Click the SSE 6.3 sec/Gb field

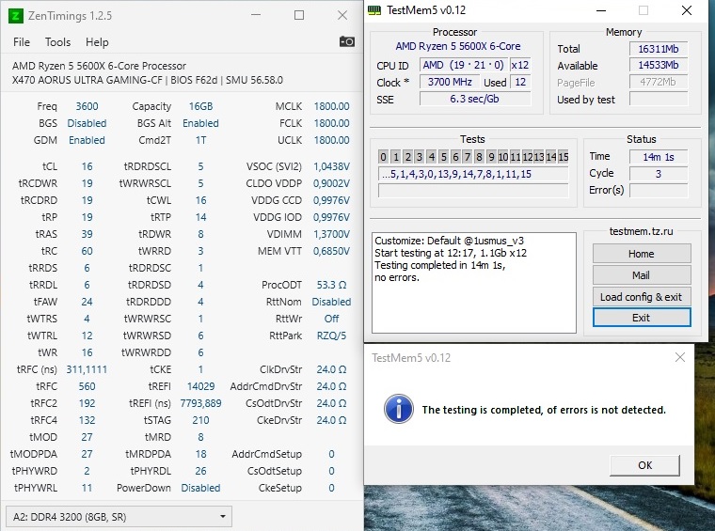pos(475,99)
